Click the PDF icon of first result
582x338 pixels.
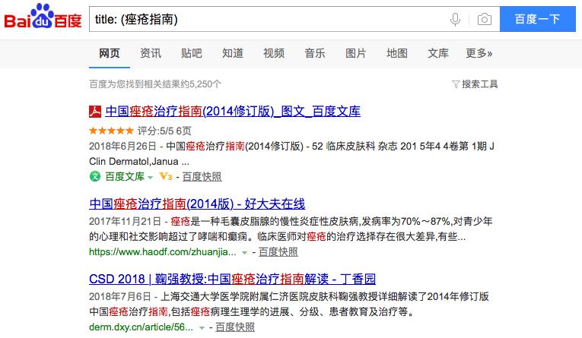pos(95,112)
